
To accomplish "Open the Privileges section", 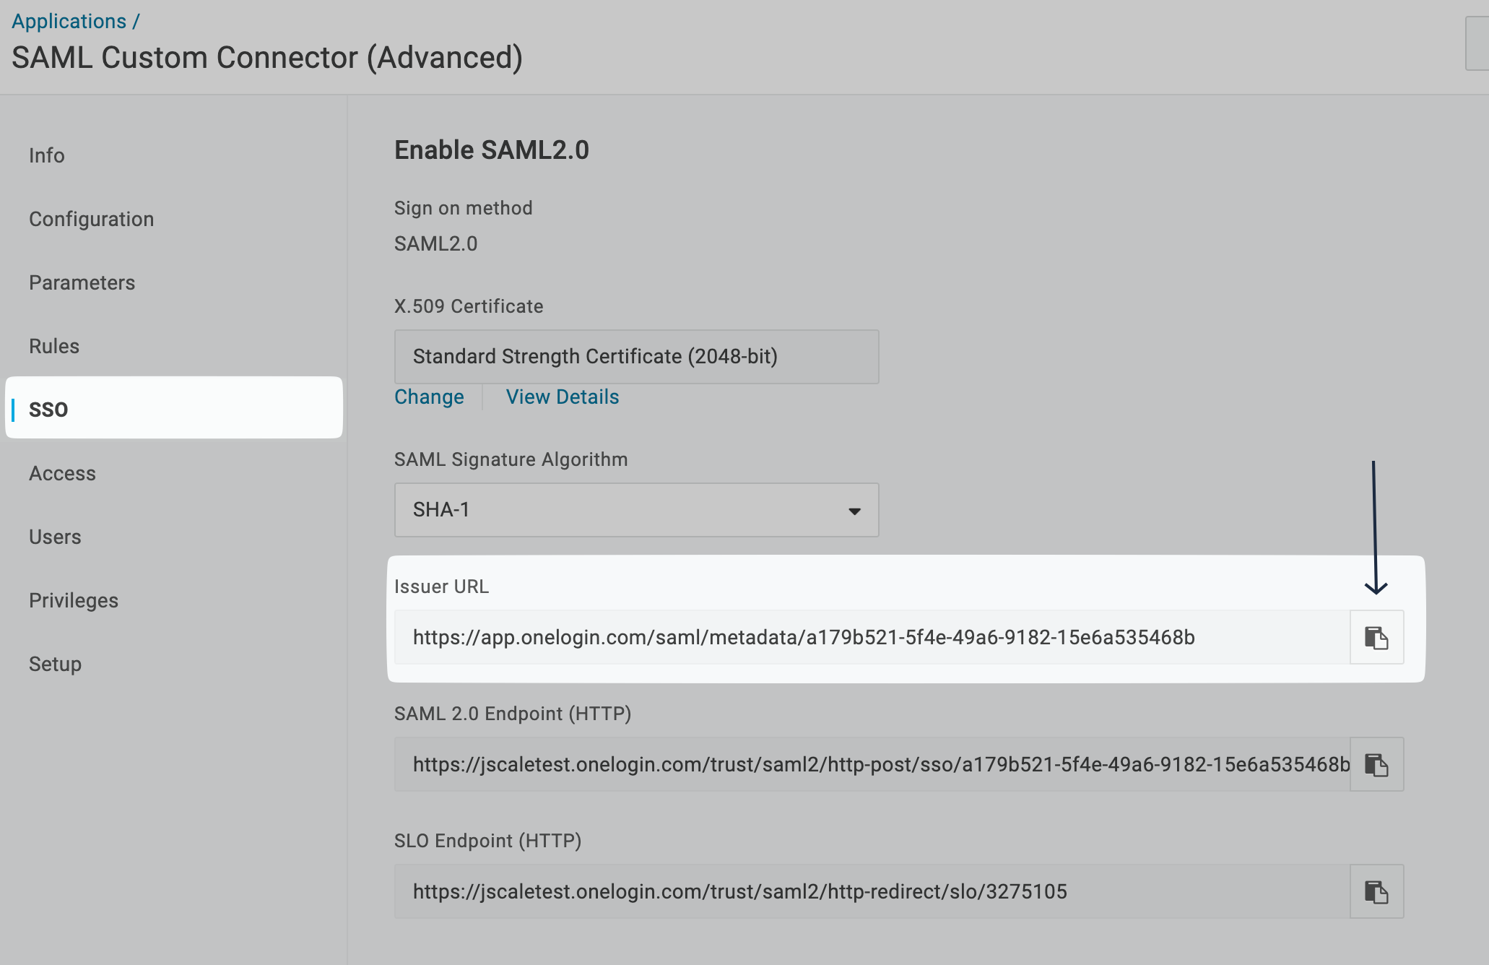I will pyautogui.click(x=74, y=600).
